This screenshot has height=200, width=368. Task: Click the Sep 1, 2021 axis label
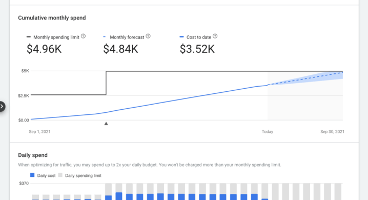(x=39, y=132)
